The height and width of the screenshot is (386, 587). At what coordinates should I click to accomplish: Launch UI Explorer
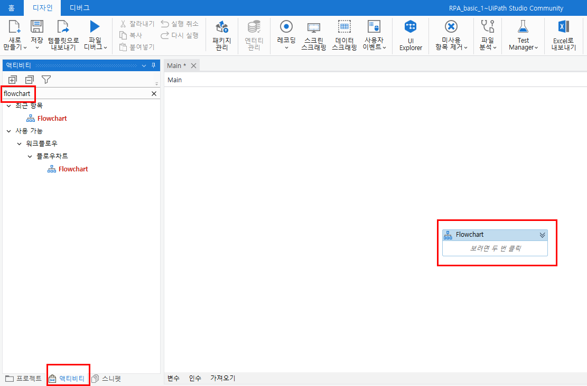click(x=411, y=35)
